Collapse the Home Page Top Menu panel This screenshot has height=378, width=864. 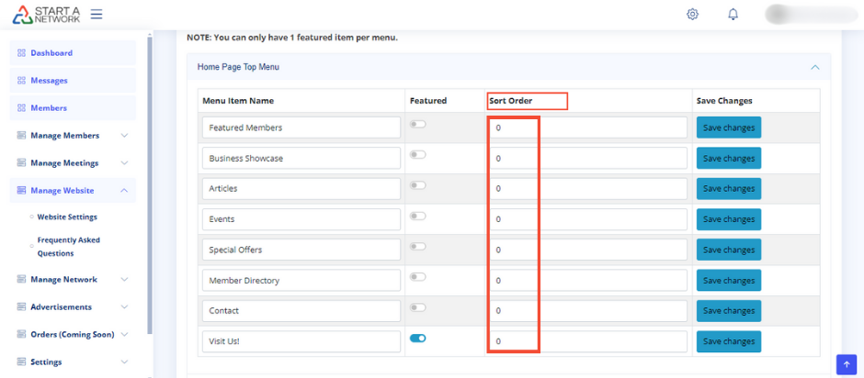pos(814,67)
